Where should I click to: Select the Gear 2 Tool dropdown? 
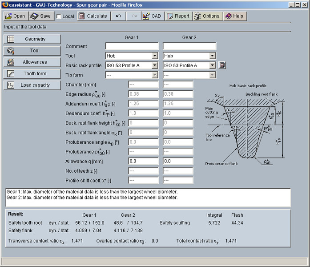point(189,56)
